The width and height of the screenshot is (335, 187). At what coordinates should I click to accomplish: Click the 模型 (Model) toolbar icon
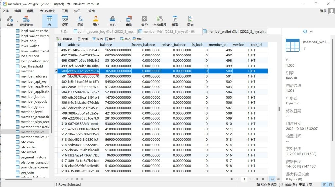coord(175,21)
